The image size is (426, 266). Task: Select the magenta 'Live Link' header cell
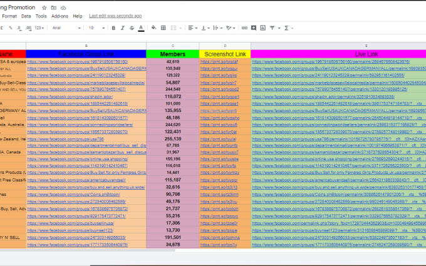(x=338, y=54)
